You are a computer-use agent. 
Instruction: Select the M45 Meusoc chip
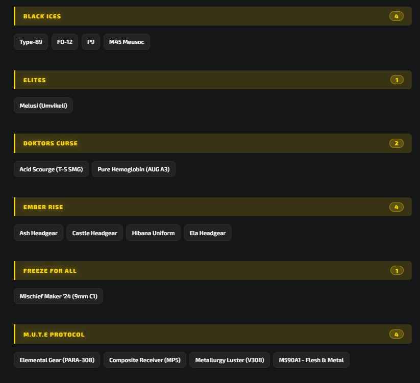[x=127, y=42]
